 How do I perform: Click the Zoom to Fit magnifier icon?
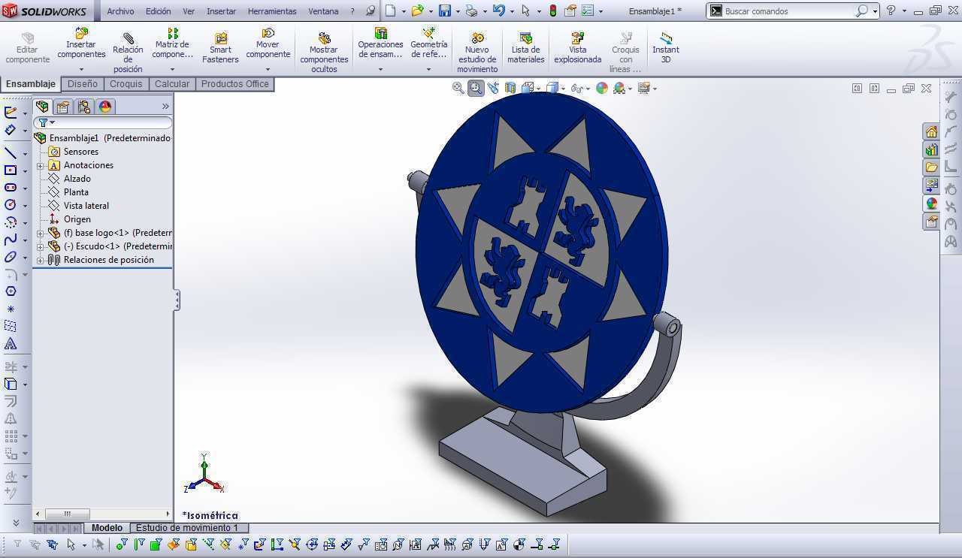pos(458,88)
